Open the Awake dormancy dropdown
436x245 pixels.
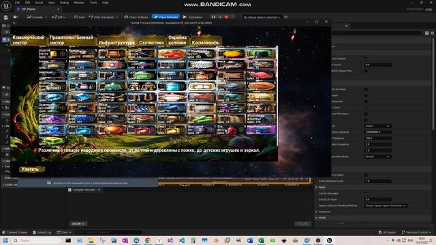tap(377, 126)
